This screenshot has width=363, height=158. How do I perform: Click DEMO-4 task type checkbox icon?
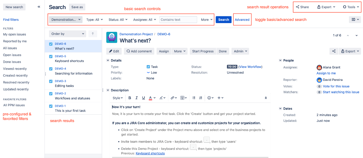click(x=51, y=69)
